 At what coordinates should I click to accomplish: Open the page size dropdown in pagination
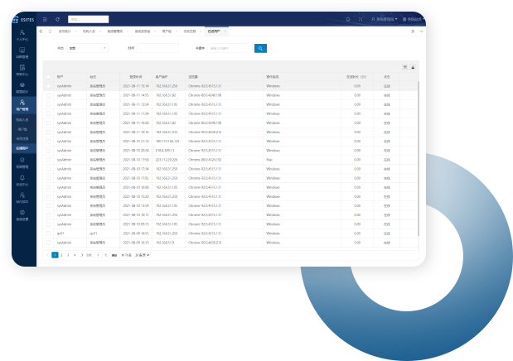point(143,255)
